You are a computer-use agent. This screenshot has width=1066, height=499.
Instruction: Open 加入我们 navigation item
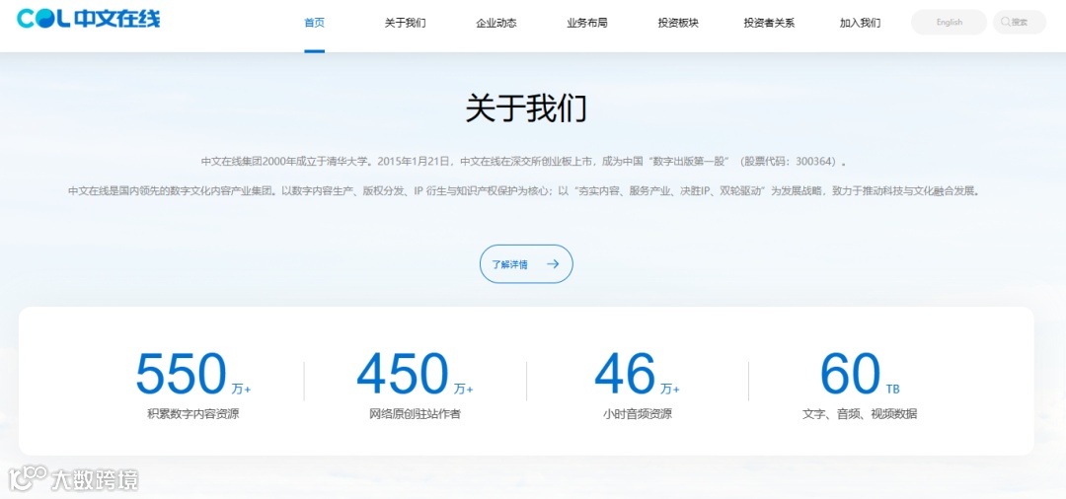860,23
